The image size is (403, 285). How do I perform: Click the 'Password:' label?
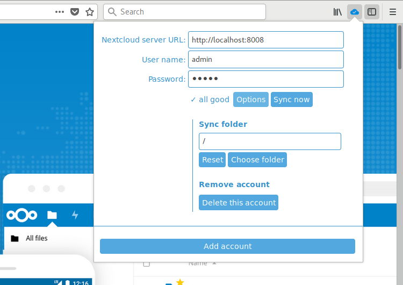[167, 79]
